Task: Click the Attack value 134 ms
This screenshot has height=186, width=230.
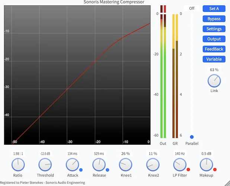Action: coord(73,154)
